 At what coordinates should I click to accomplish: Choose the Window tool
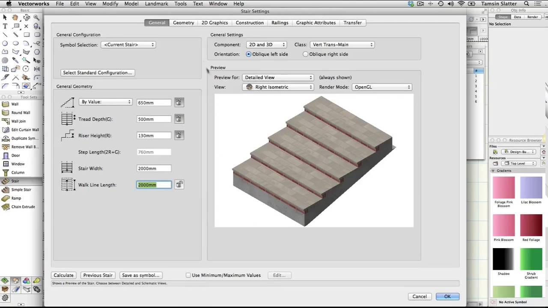pos(21,164)
